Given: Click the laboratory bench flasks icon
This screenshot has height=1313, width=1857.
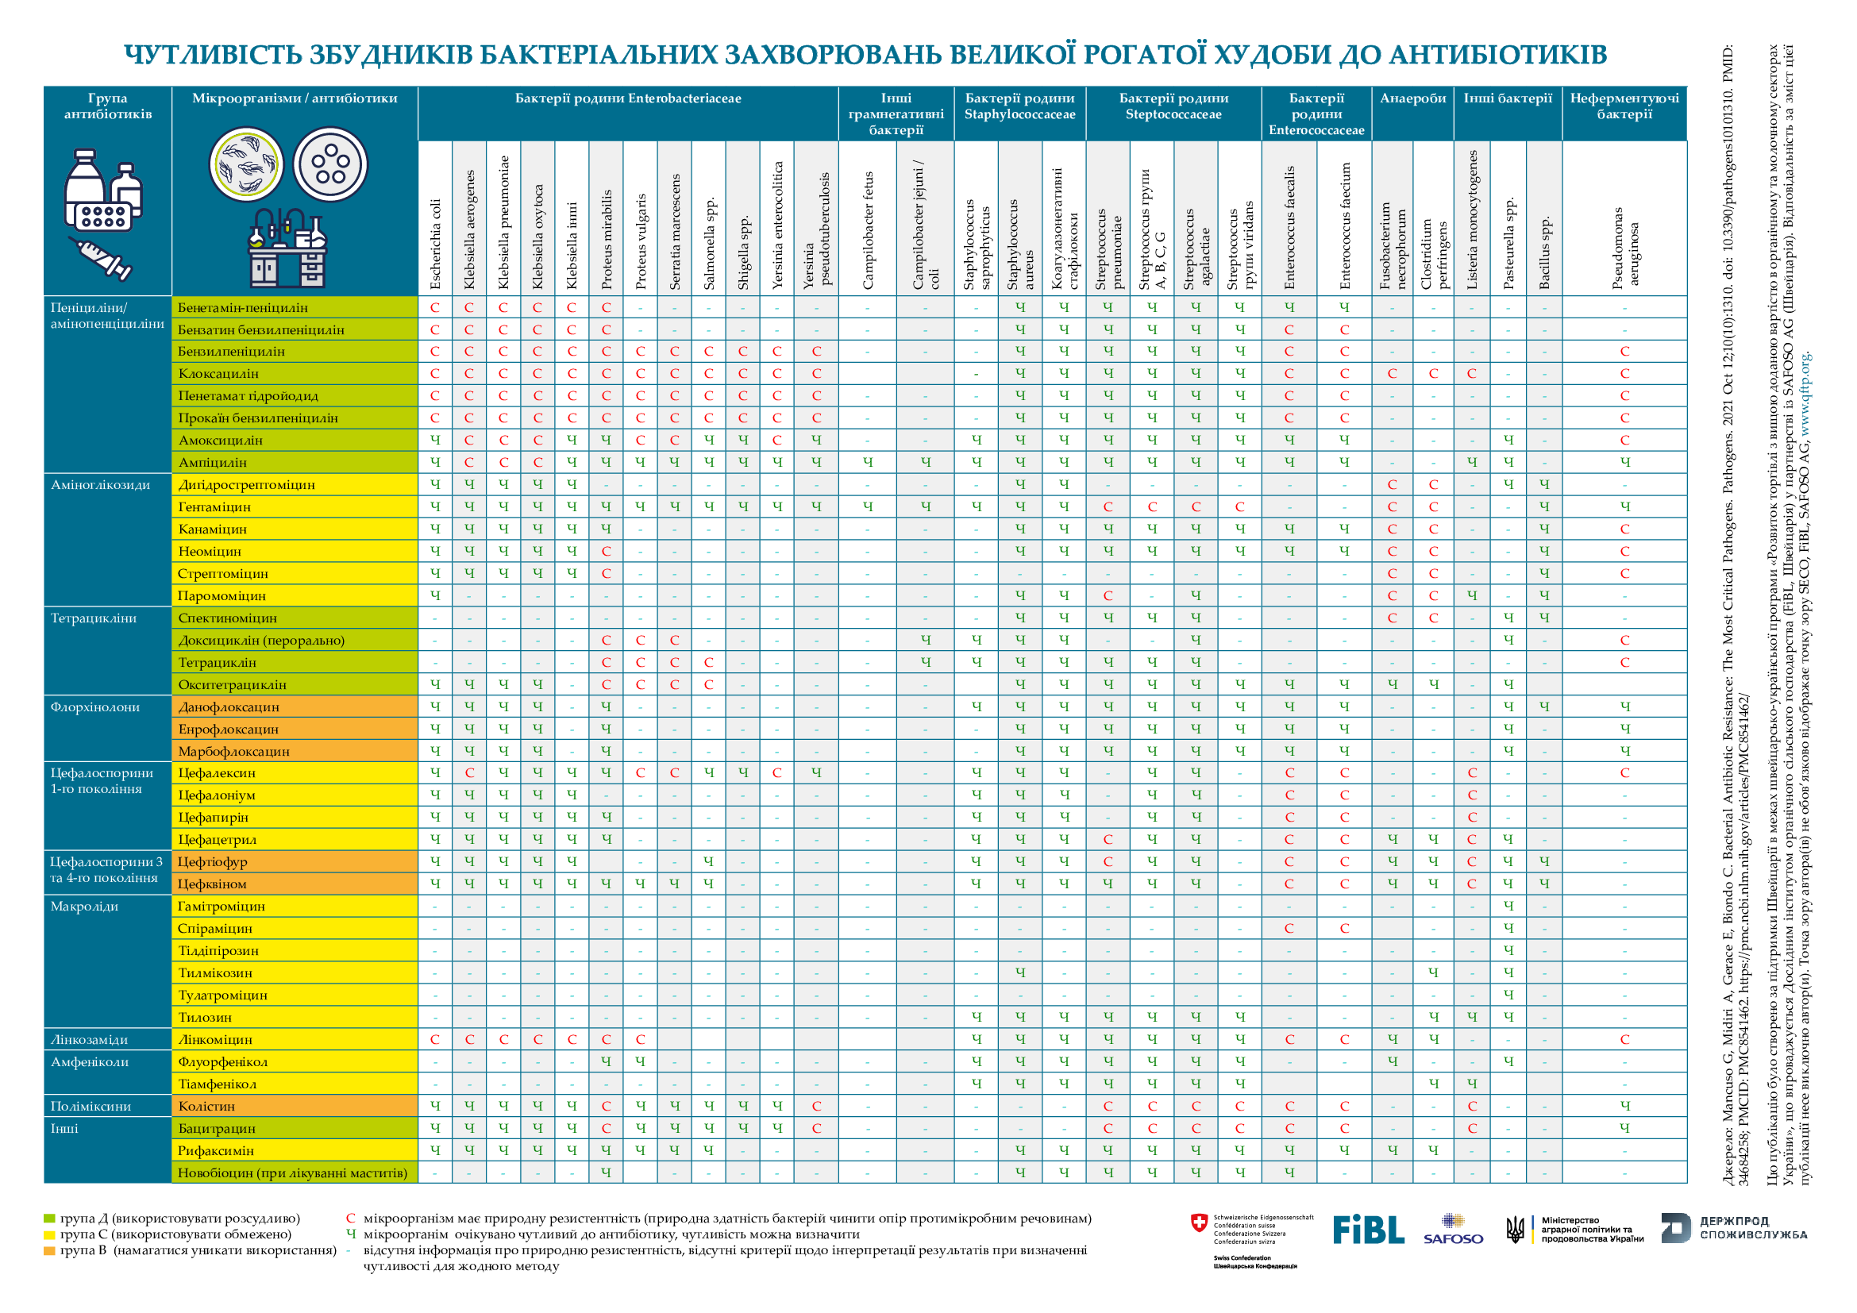Looking at the screenshot, I should pyautogui.click(x=287, y=247).
